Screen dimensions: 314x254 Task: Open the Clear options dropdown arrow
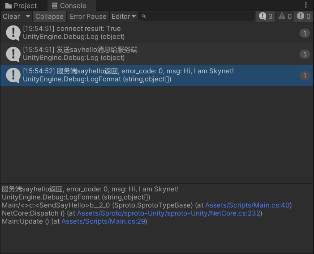pos(28,17)
